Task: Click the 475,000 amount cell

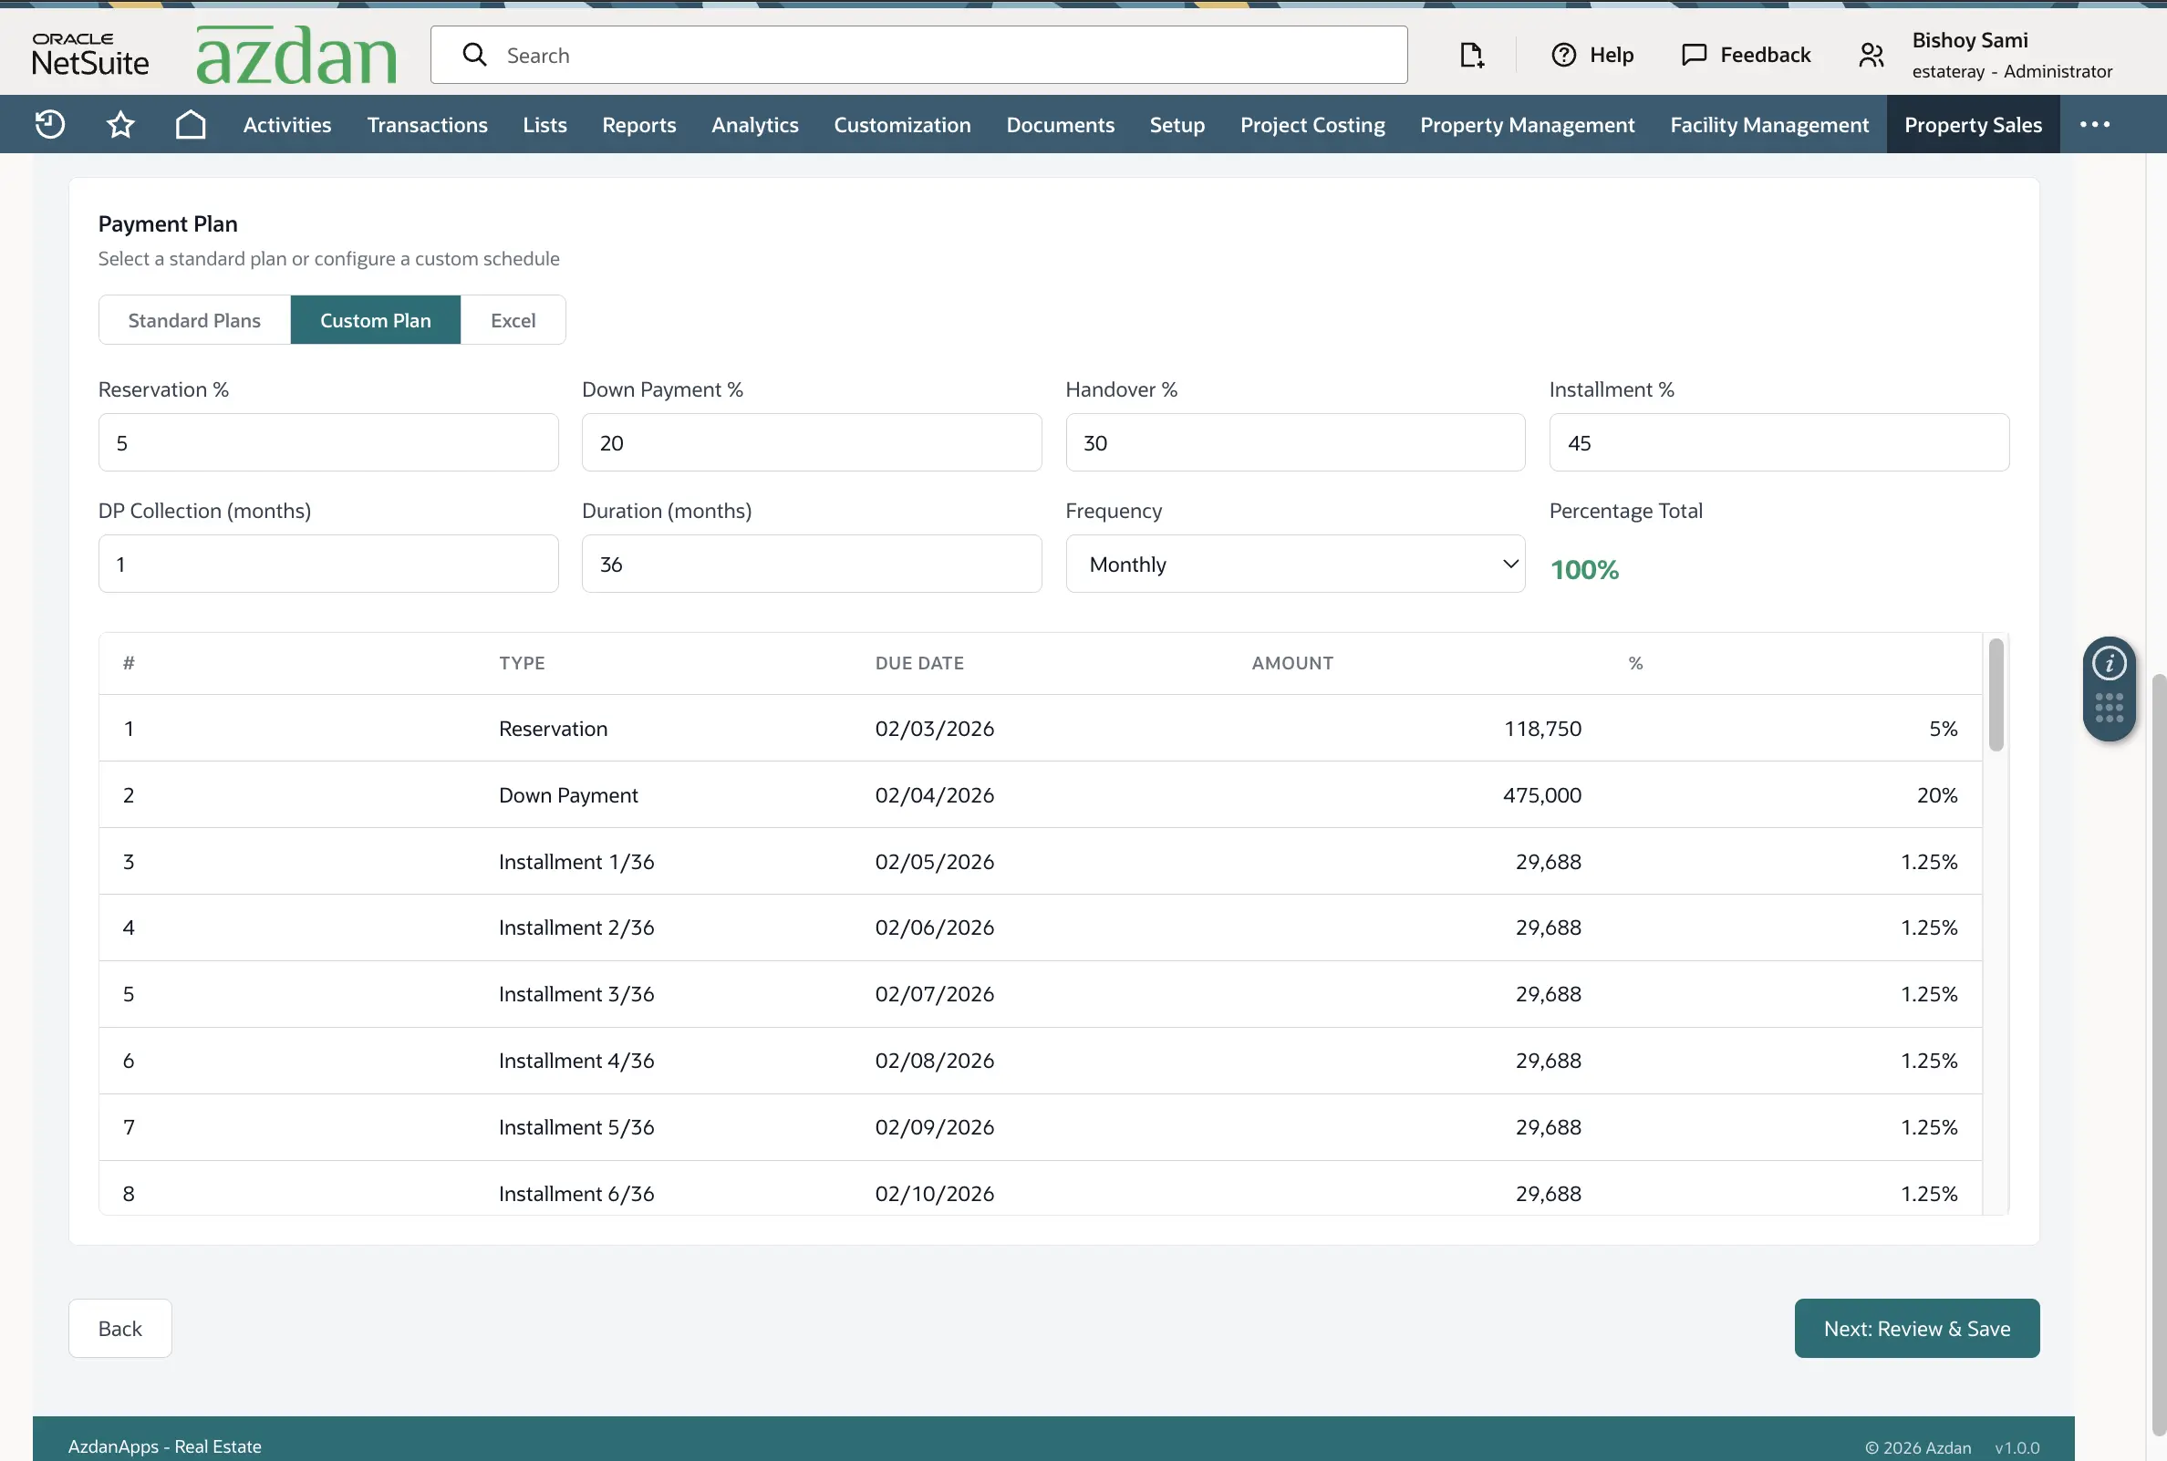Action: click(x=1542, y=794)
